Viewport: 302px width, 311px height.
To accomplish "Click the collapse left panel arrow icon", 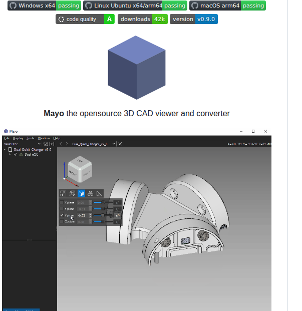I will point(52,144).
